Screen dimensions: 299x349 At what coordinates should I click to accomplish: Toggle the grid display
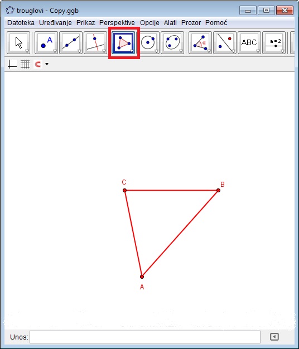tap(25, 64)
